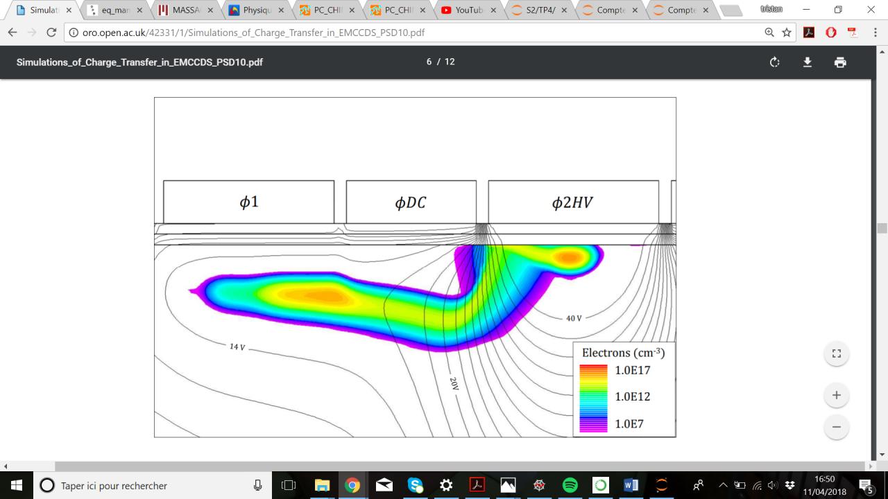
Task: Go forward in browser history
Action: 31,33
